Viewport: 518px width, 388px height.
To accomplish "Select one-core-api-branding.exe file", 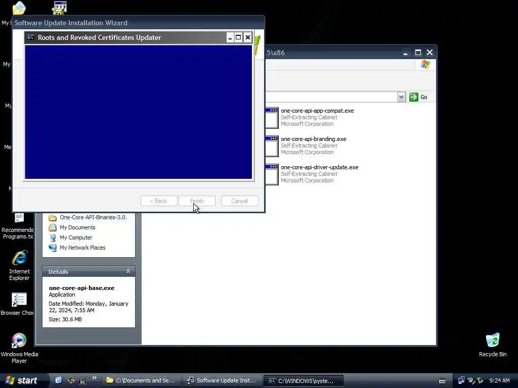I will tap(306, 145).
